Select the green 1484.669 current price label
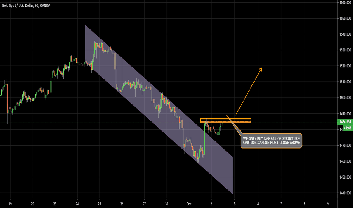The height and width of the screenshot is (208, 353). click(x=345, y=122)
